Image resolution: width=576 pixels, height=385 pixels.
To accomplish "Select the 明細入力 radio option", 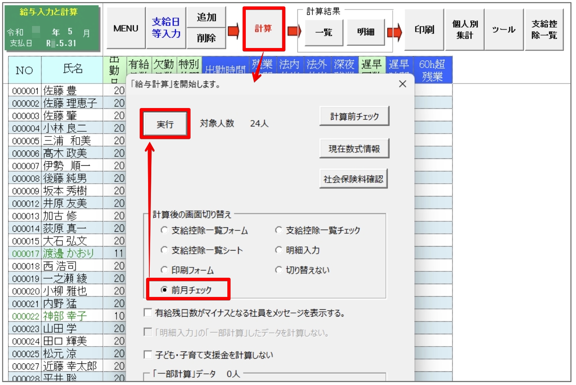I will click(x=297, y=251).
